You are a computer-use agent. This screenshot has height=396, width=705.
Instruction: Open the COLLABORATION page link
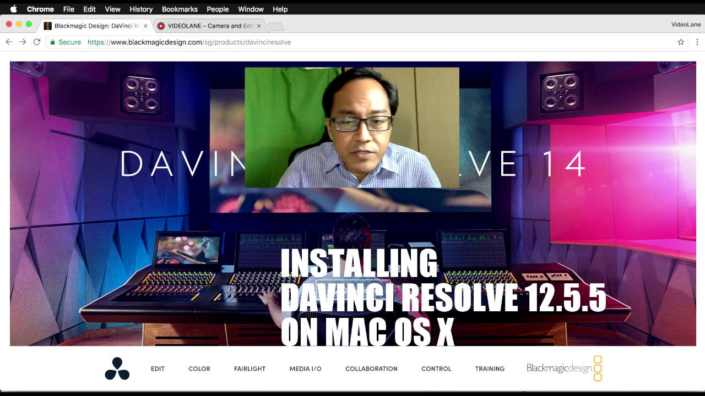pyautogui.click(x=371, y=369)
